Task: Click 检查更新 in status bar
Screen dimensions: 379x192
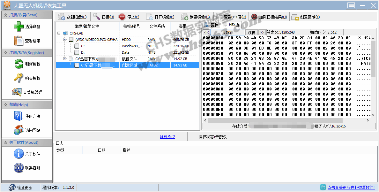Action: point(20,188)
